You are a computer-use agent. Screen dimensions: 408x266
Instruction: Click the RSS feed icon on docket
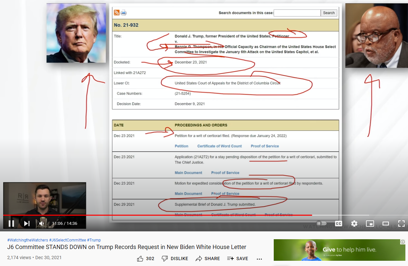pyautogui.click(x=117, y=13)
